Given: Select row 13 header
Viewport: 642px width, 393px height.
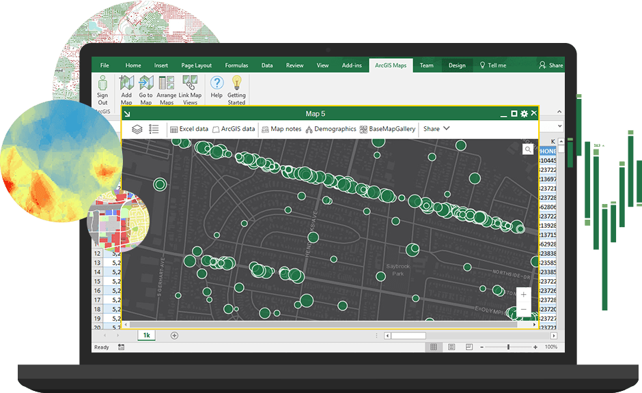Looking at the screenshot, I should tap(98, 263).
